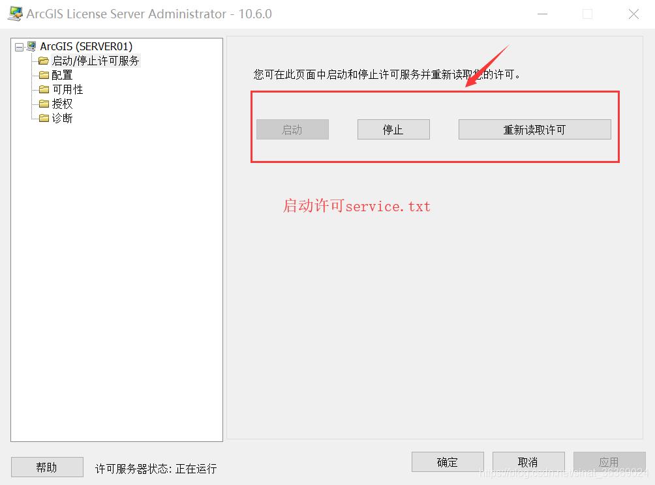Image resolution: width=655 pixels, height=485 pixels.
Task: Collapse the ArcGIS (SERVER01) tree node
Action: click(18, 46)
